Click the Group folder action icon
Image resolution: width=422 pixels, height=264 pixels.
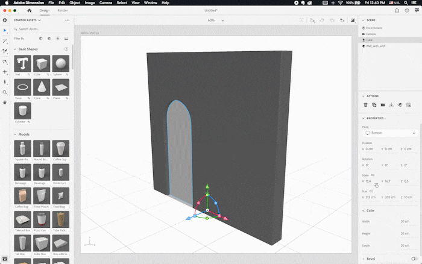383,105
